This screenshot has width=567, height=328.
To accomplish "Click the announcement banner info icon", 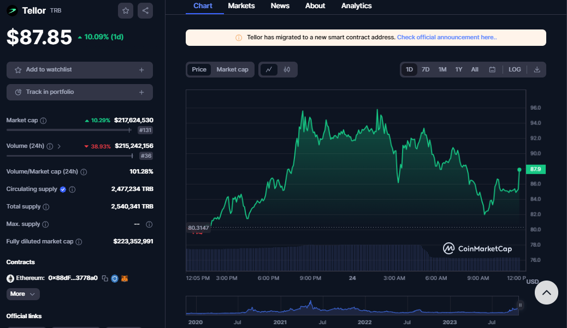I will point(239,38).
